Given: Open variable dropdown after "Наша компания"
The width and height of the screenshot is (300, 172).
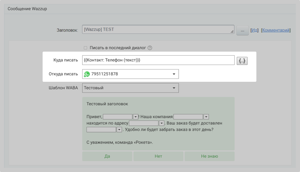Looking at the screenshot, I should pos(206,117).
